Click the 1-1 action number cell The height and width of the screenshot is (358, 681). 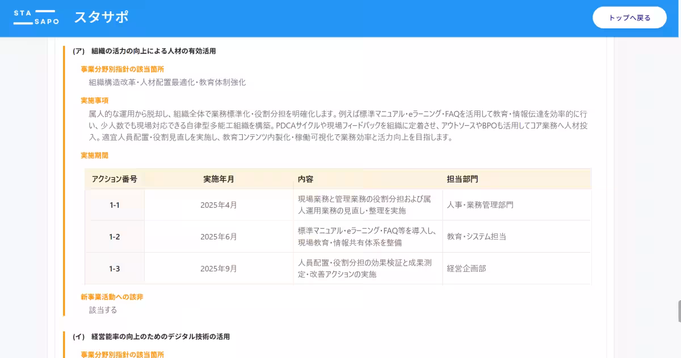click(x=114, y=204)
